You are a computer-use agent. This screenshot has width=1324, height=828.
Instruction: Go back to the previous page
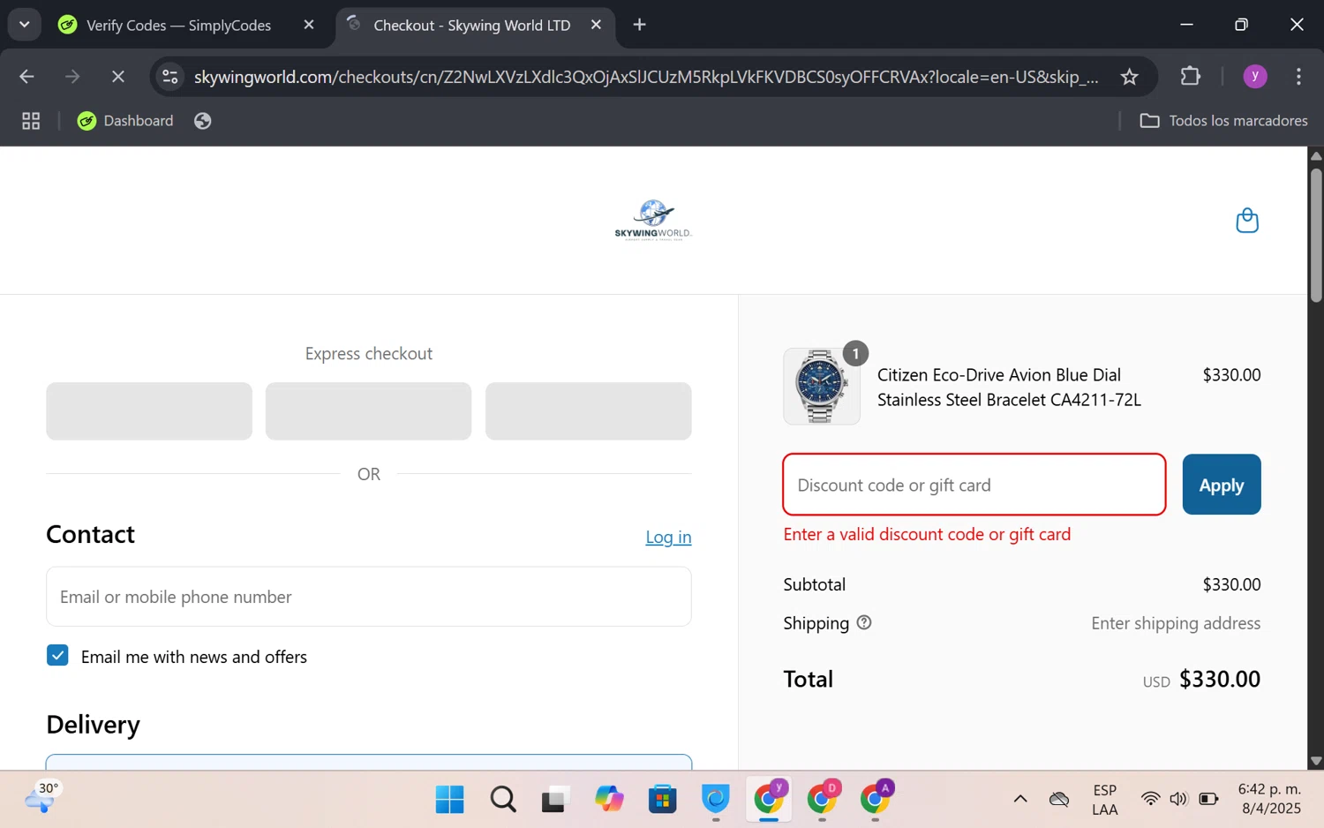point(26,77)
